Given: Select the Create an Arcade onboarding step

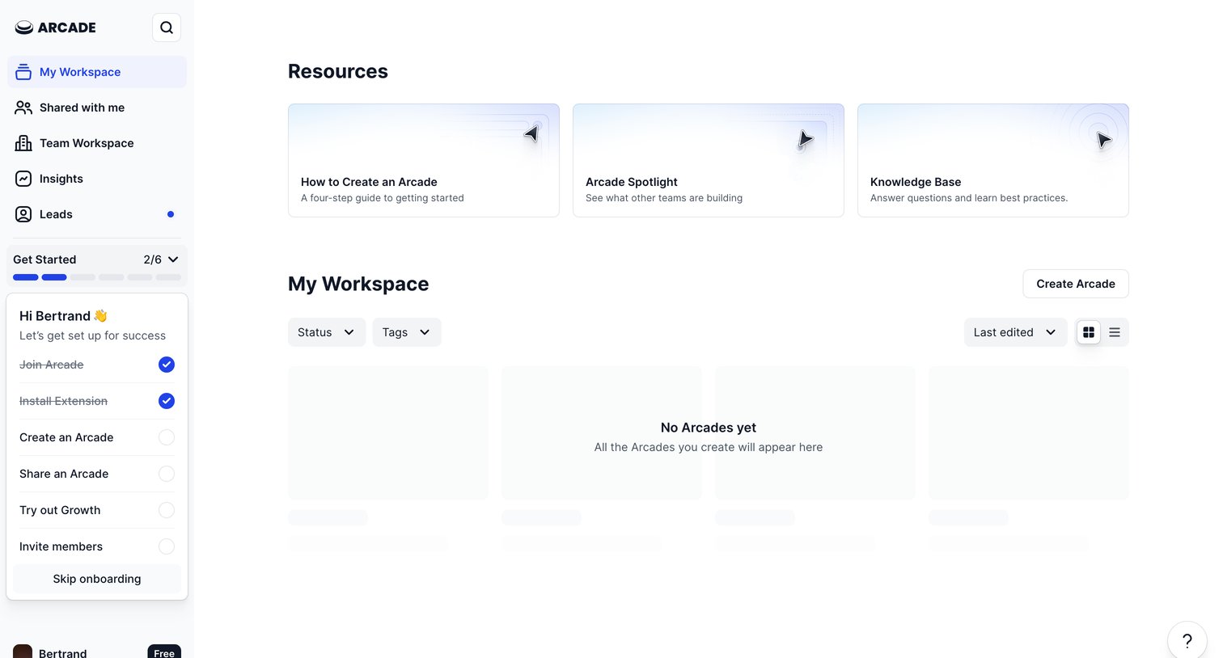Looking at the screenshot, I should point(97,437).
